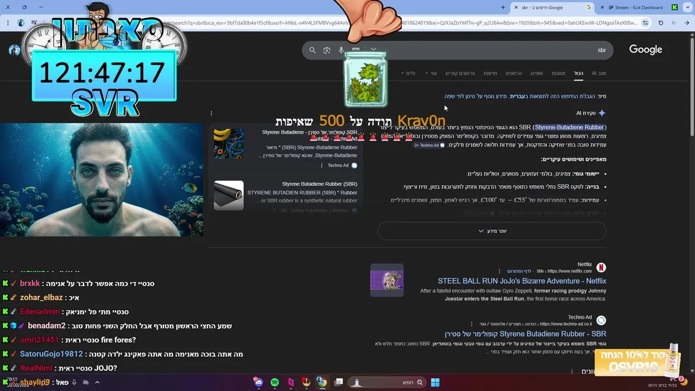Close the 'sbr - חיפוש ב-Google' tab

[x=516, y=8]
